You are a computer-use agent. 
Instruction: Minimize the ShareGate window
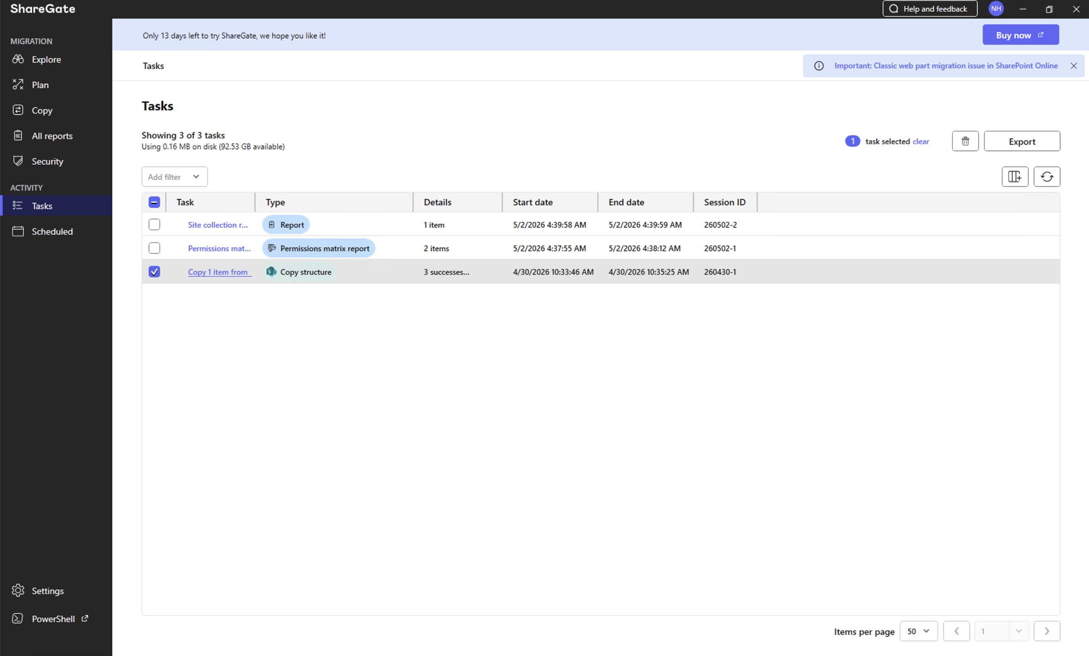pyautogui.click(x=1023, y=9)
